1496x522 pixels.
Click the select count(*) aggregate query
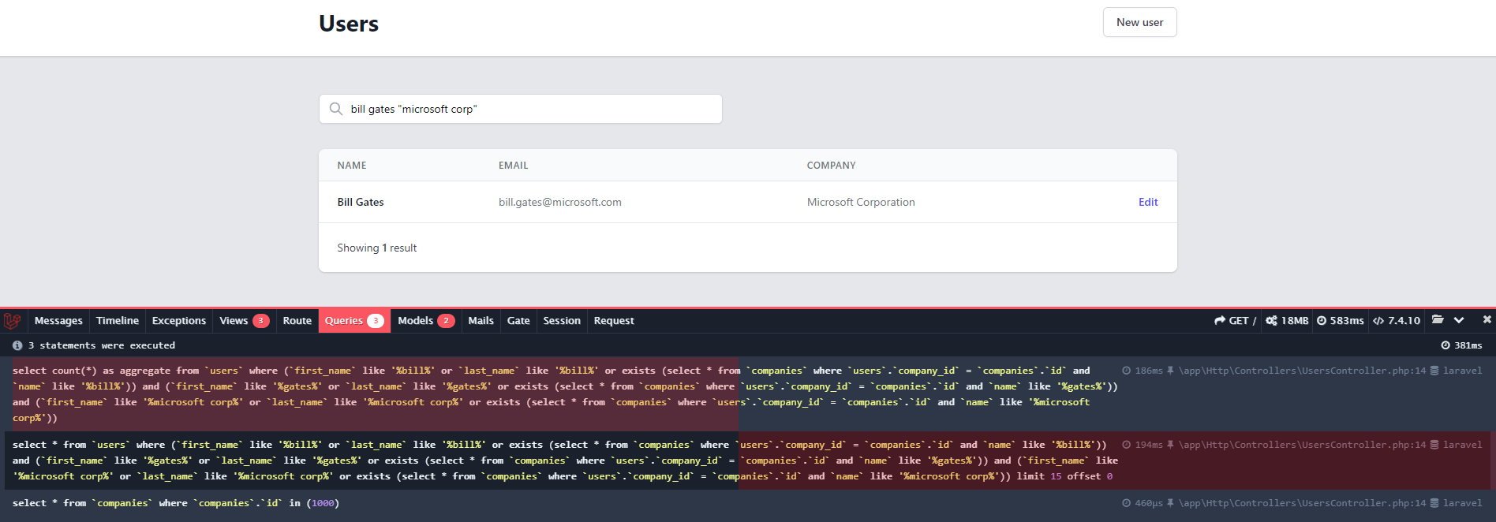(x=565, y=394)
